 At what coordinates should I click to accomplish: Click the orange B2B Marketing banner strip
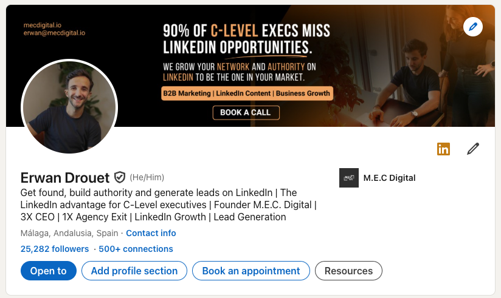click(246, 93)
